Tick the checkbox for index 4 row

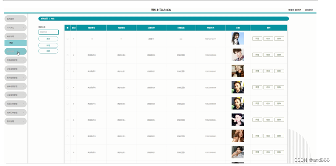(x=68, y=88)
